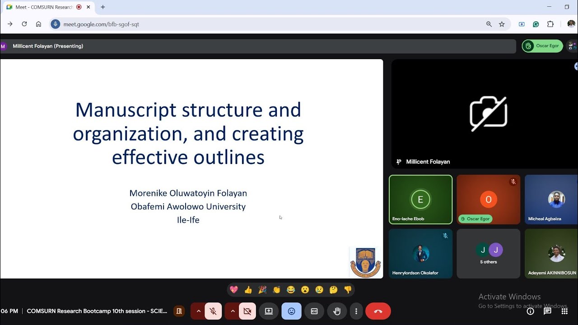Click the microphone permission icon in address bar
This screenshot has width=578, height=325.
(x=56, y=24)
